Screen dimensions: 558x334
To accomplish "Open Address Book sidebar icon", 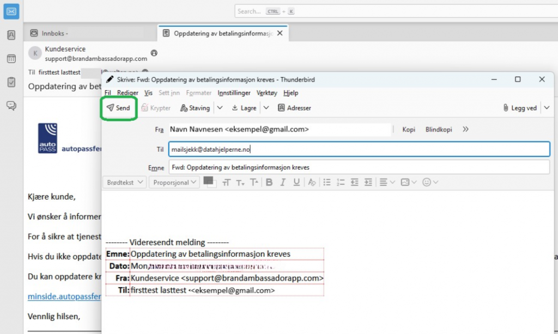I will (11, 35).
